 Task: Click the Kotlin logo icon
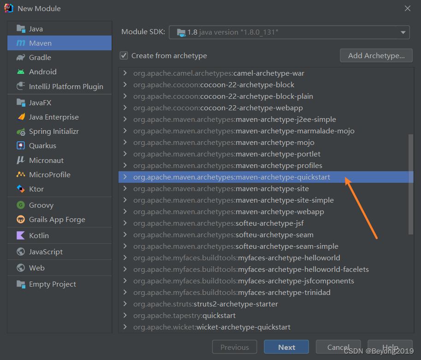(21, 235)
